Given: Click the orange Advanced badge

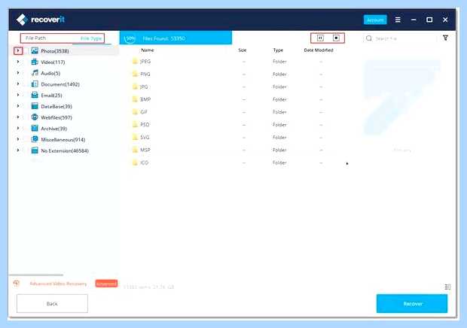Looking at the screenshot, I should tap(106, 284).
